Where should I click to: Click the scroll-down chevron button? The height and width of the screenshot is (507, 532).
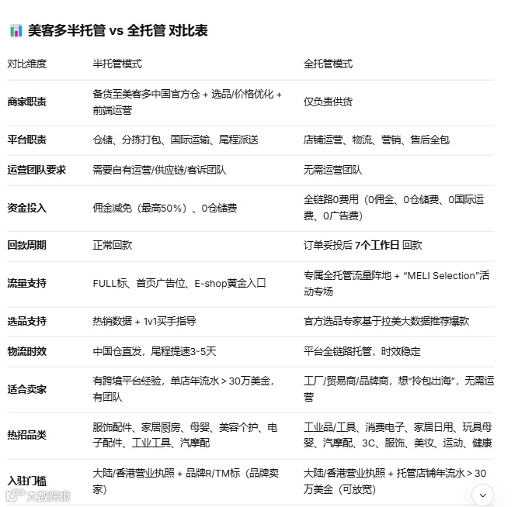coord(482,495)
